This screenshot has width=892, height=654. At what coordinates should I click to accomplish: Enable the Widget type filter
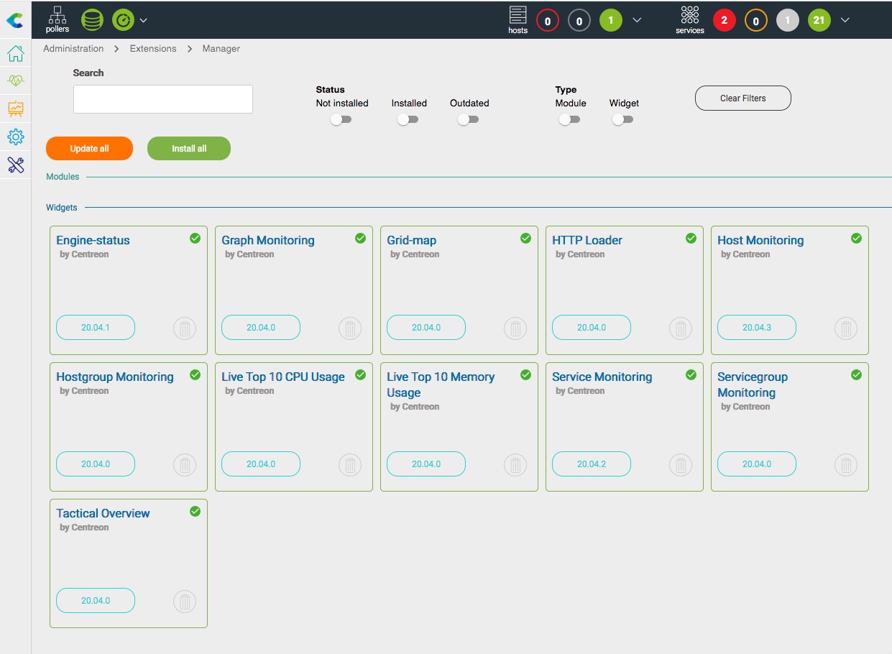tap(622, 119)
